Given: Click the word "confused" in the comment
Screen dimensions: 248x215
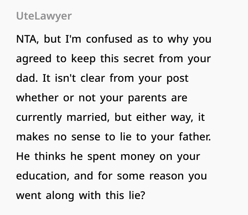Looking at the screenshot, I should pos(109,39).
